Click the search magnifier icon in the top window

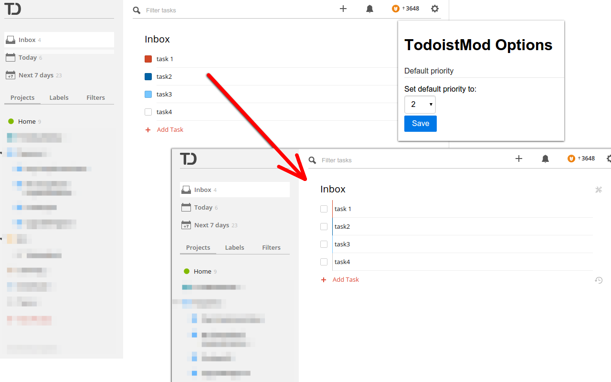137,10
